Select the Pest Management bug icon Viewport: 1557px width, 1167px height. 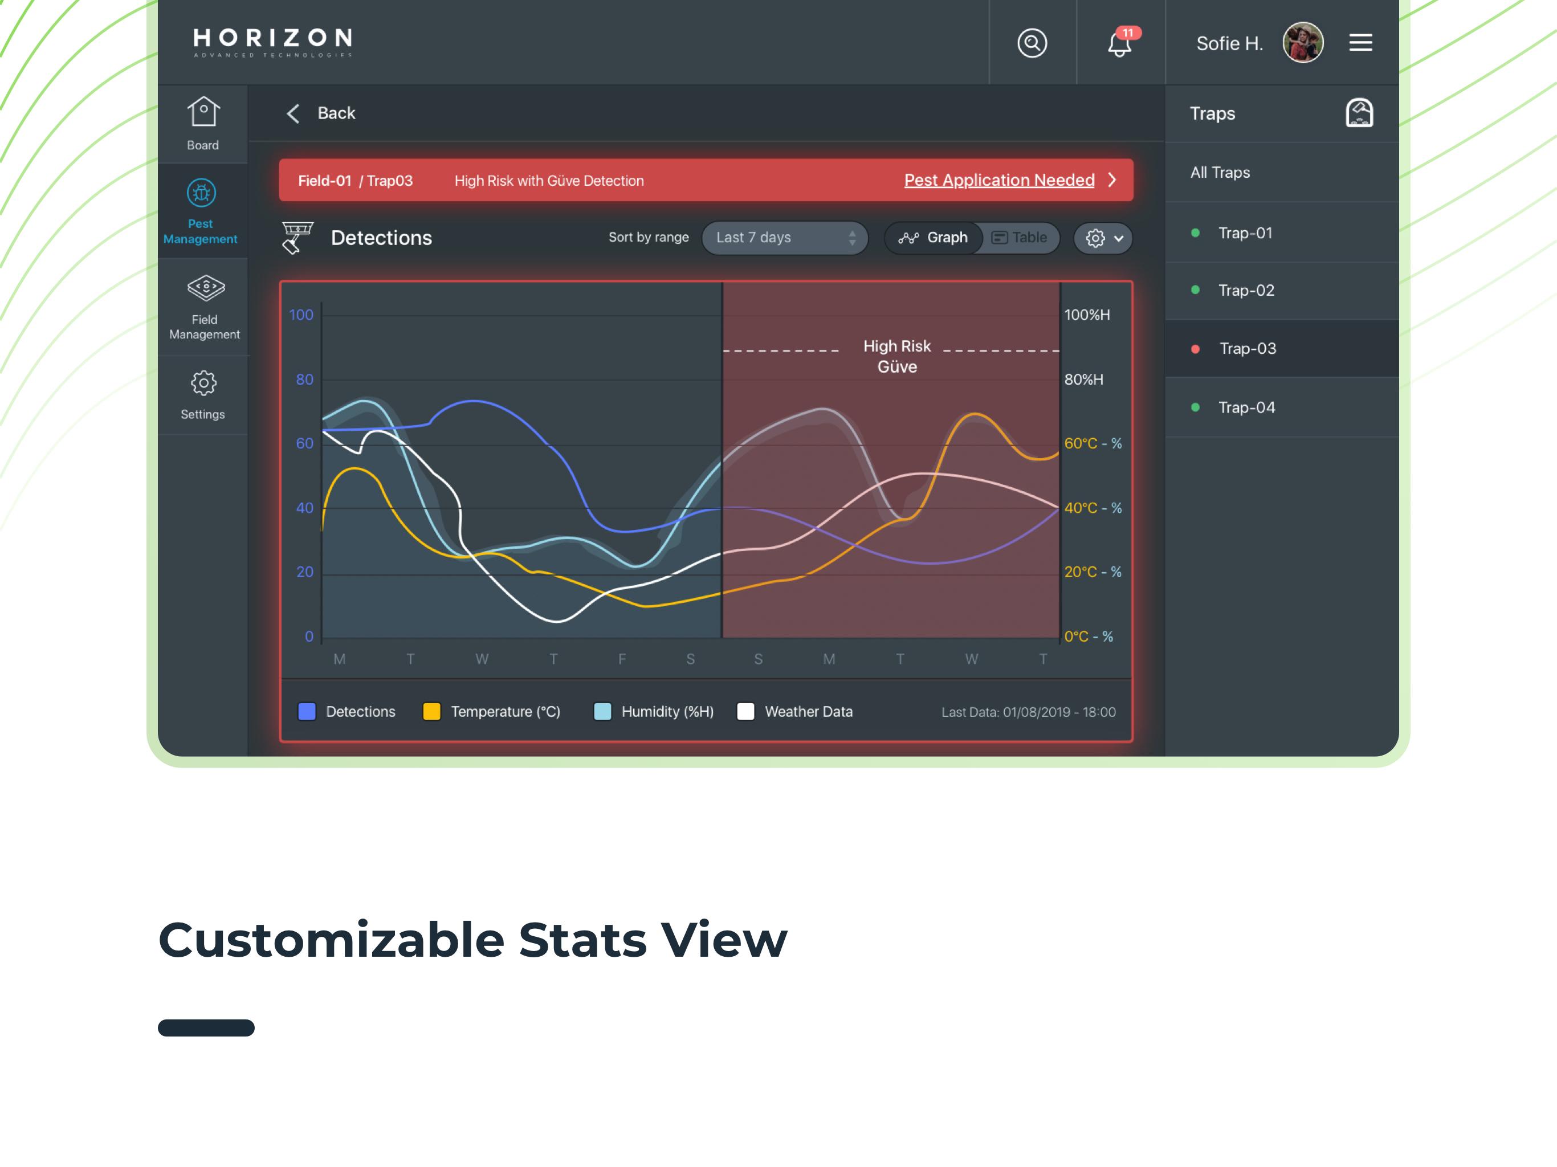pyautogui.click(x=201, y=193)
